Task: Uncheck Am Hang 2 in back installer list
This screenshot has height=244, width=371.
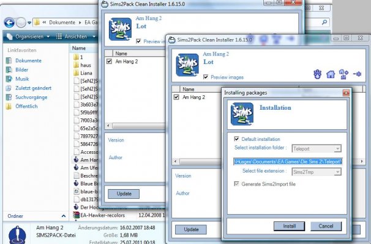Action: pyautogui.click(x=109, y=61)
